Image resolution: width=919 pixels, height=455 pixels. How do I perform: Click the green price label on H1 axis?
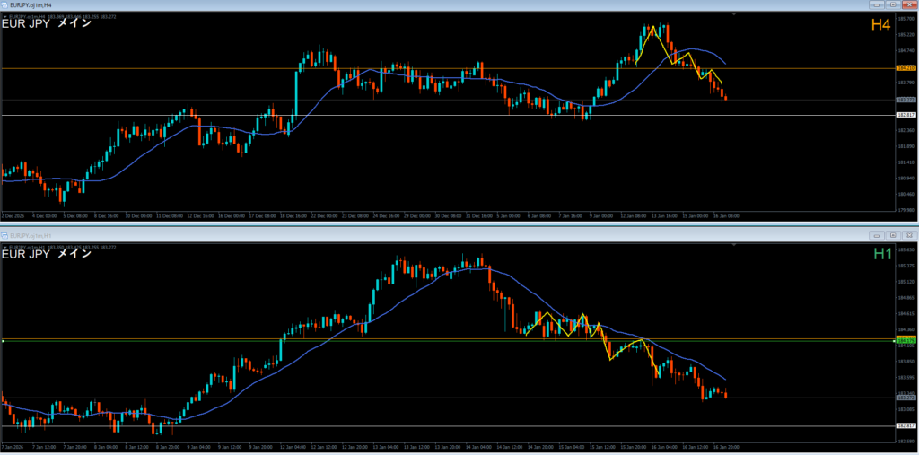pos(906,339)
